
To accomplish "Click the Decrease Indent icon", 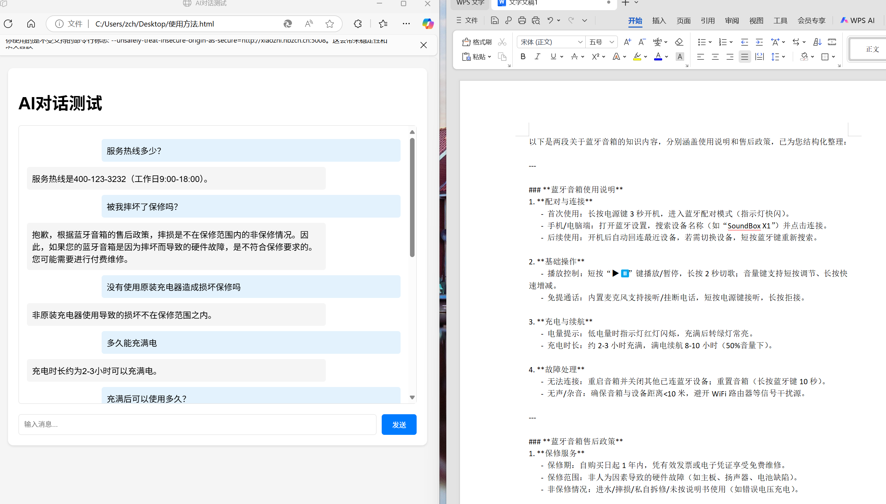I will tap(745, 42).
